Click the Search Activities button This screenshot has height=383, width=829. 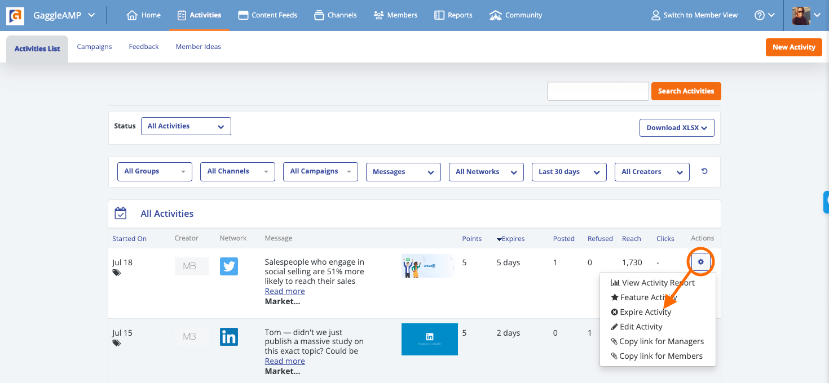pos(686,91)
